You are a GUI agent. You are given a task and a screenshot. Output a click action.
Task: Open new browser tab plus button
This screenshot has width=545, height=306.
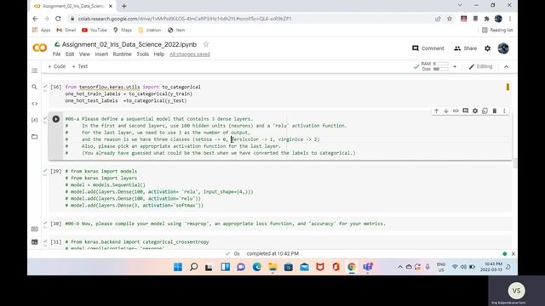[124, 6]
